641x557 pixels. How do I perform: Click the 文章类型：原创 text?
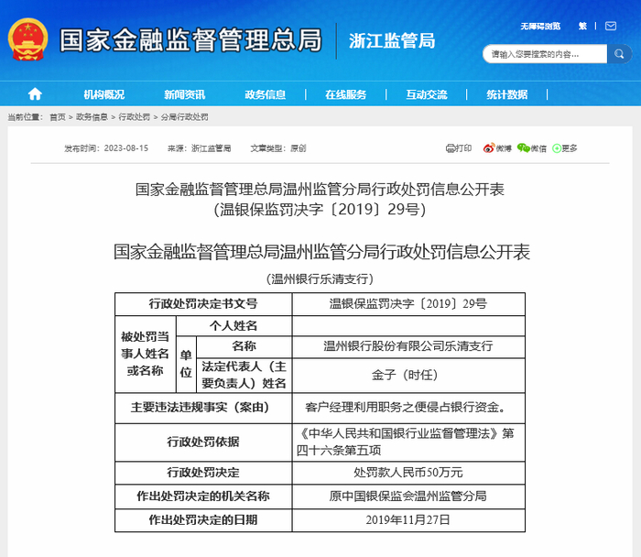coord(278,148)
